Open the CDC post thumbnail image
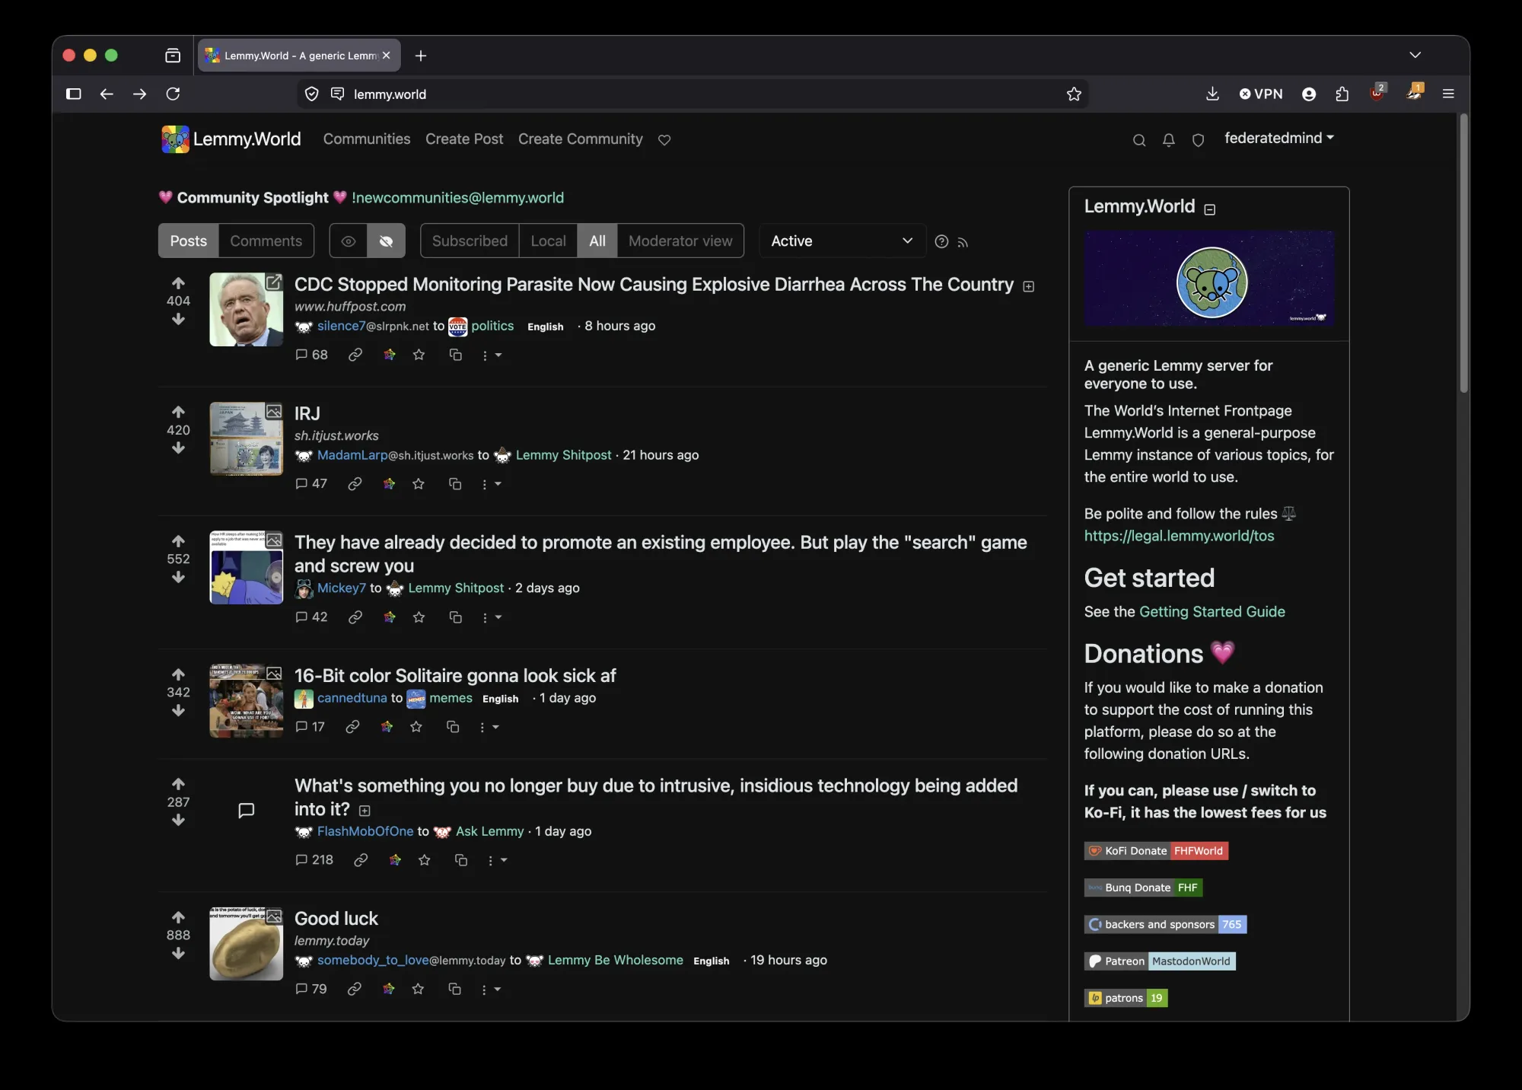 pyautogui.click(x=246, y=310)
